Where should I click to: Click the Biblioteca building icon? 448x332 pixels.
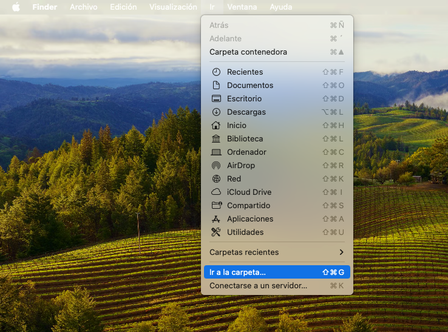pos(216,139)
